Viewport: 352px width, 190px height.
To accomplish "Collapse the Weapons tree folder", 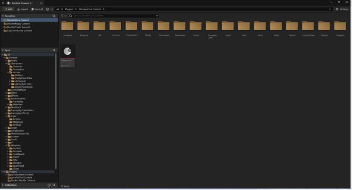I will 6,145.
